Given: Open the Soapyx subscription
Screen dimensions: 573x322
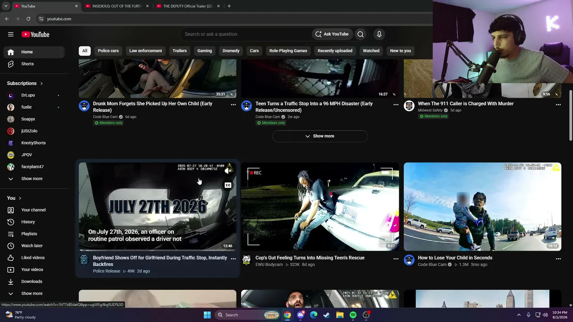Looking at the screenshot, I should coord(34,119).
